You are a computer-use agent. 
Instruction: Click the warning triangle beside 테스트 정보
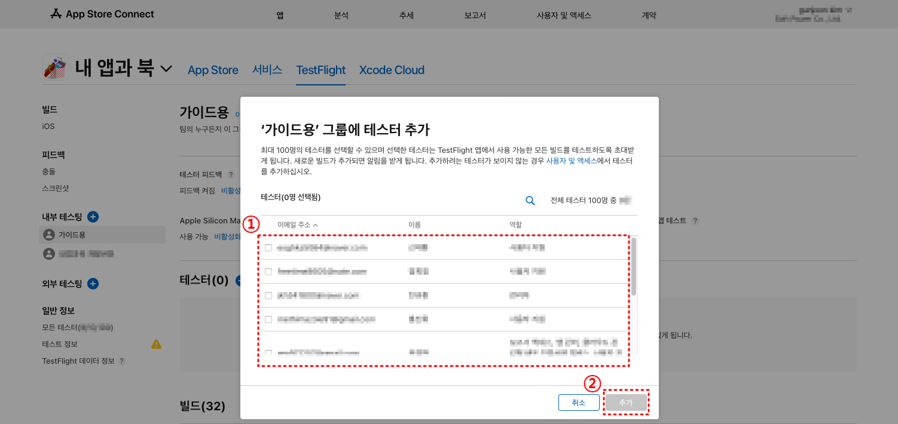[156, 344]
